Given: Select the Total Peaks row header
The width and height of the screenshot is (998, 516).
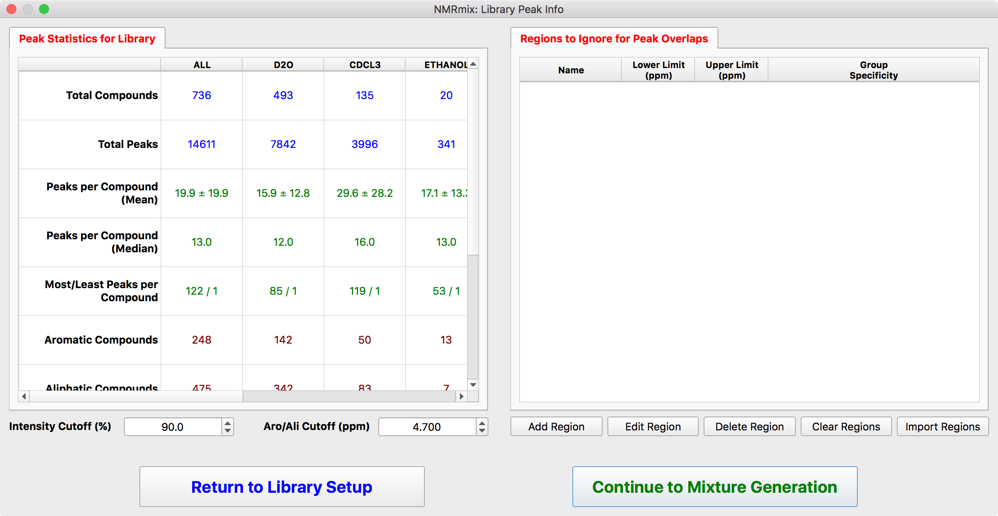Looking at the screenshot, I should (90, 144).
